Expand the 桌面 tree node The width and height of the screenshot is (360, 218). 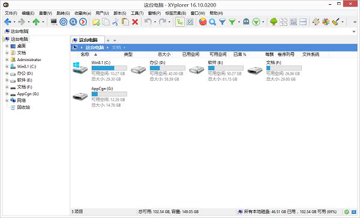coord(7,46)
